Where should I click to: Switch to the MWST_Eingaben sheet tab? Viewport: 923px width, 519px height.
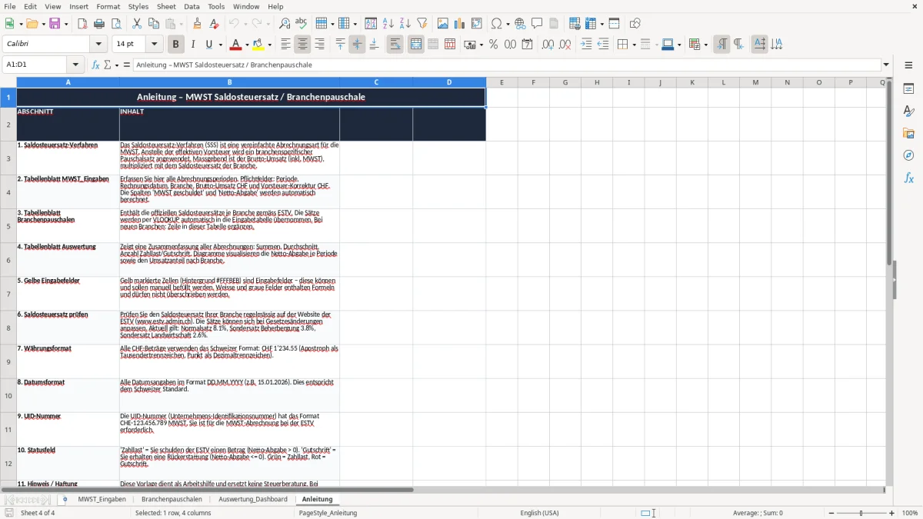(x=102, y=499)
